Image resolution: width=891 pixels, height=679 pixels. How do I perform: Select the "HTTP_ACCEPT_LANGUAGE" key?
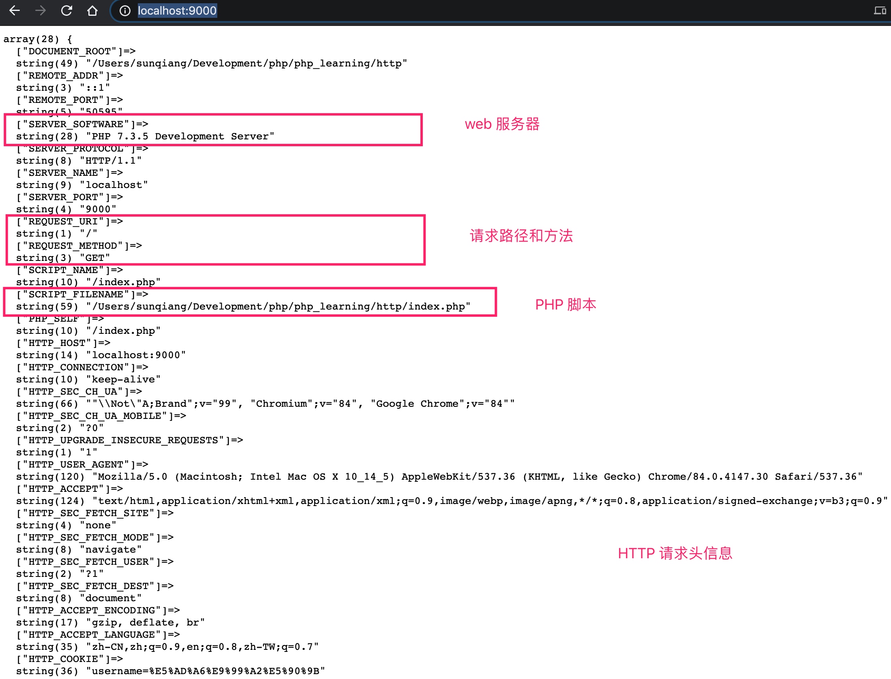[x=98, y=635]
